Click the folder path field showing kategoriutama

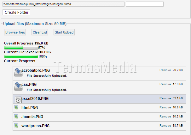click(x=63, y=4)
